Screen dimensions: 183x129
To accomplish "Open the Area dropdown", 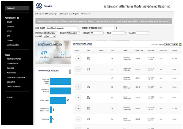I will (x=119, y=33).
